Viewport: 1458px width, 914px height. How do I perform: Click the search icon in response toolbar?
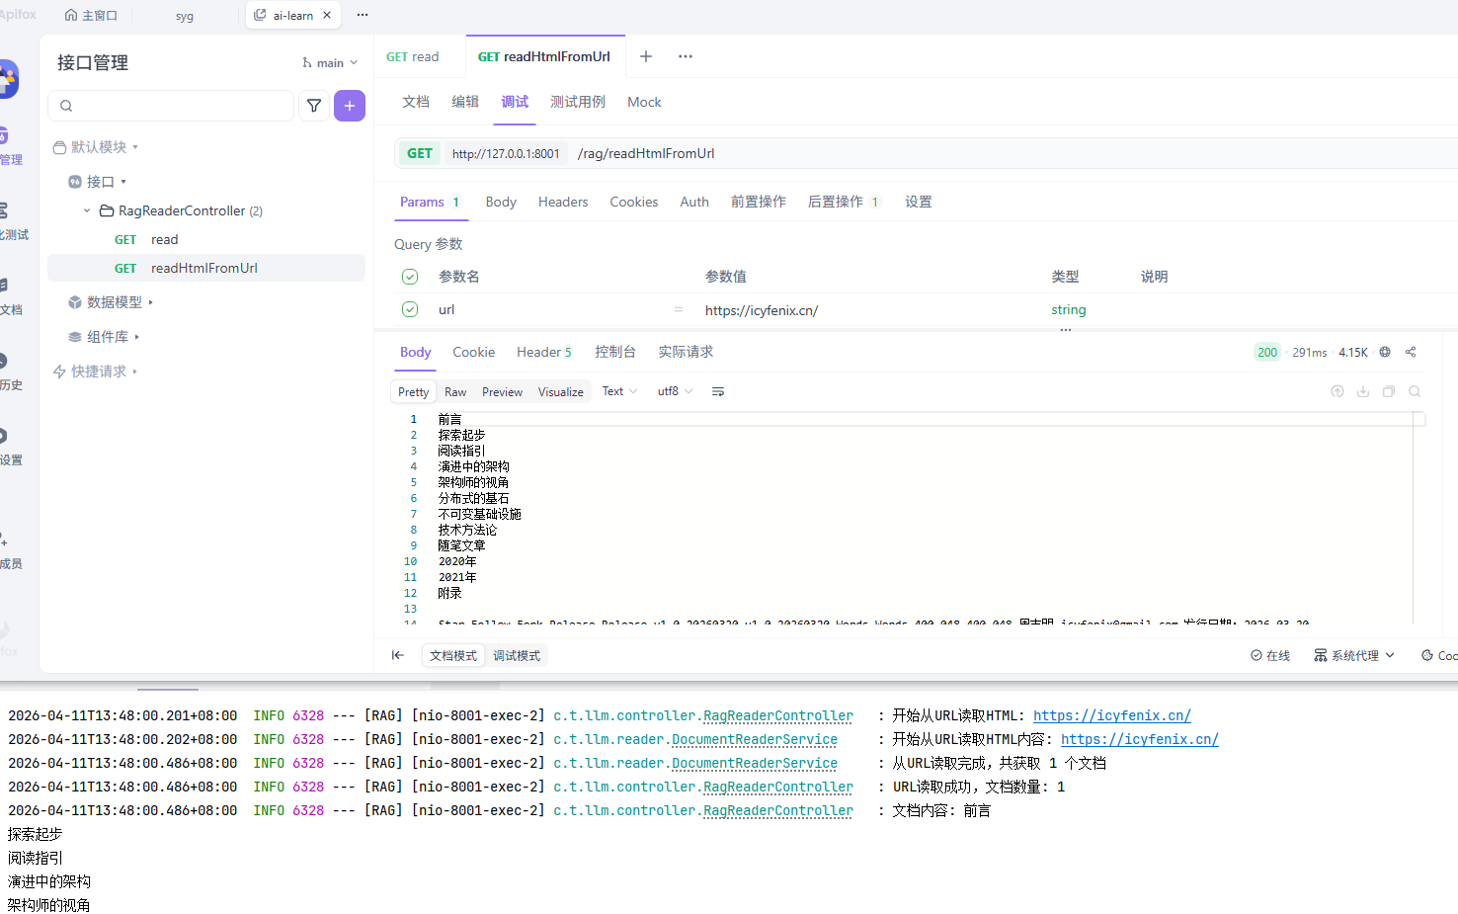click(1415, 391)
